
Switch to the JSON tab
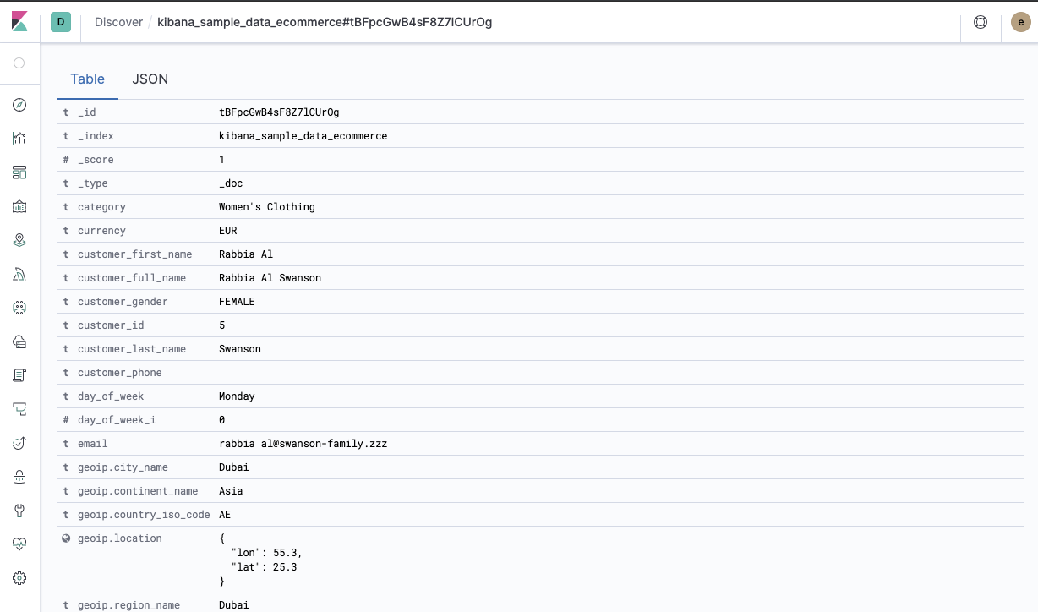coord(150,79)
